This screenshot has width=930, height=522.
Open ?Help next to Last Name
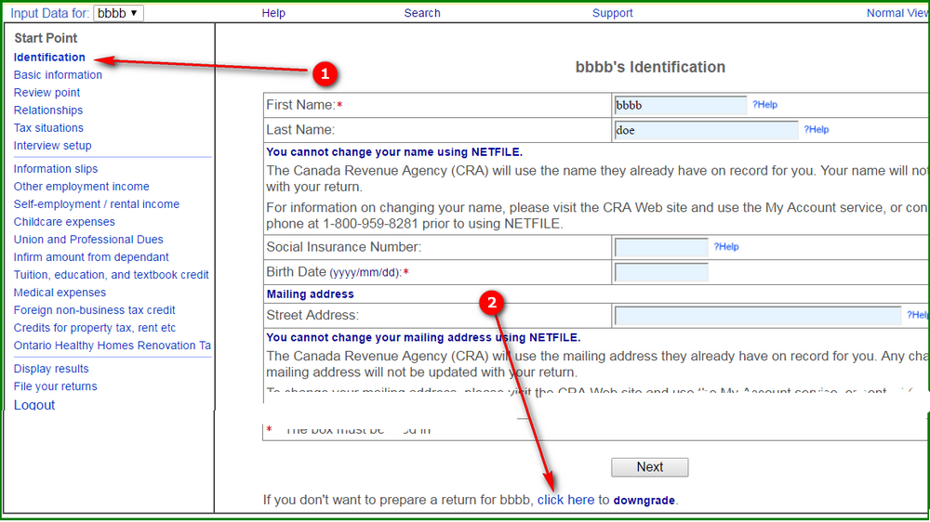tap(817, 130)
